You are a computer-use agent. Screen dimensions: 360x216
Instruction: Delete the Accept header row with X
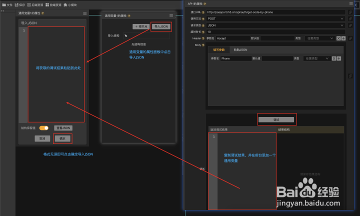pos(338,38)
